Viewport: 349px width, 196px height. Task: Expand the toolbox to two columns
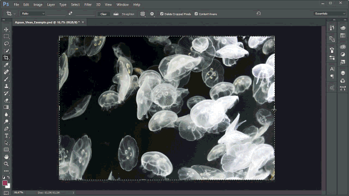[4, 20]
